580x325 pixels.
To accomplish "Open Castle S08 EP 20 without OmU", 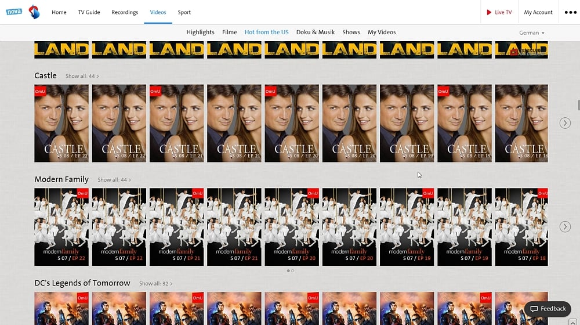I will coord(349,123).
